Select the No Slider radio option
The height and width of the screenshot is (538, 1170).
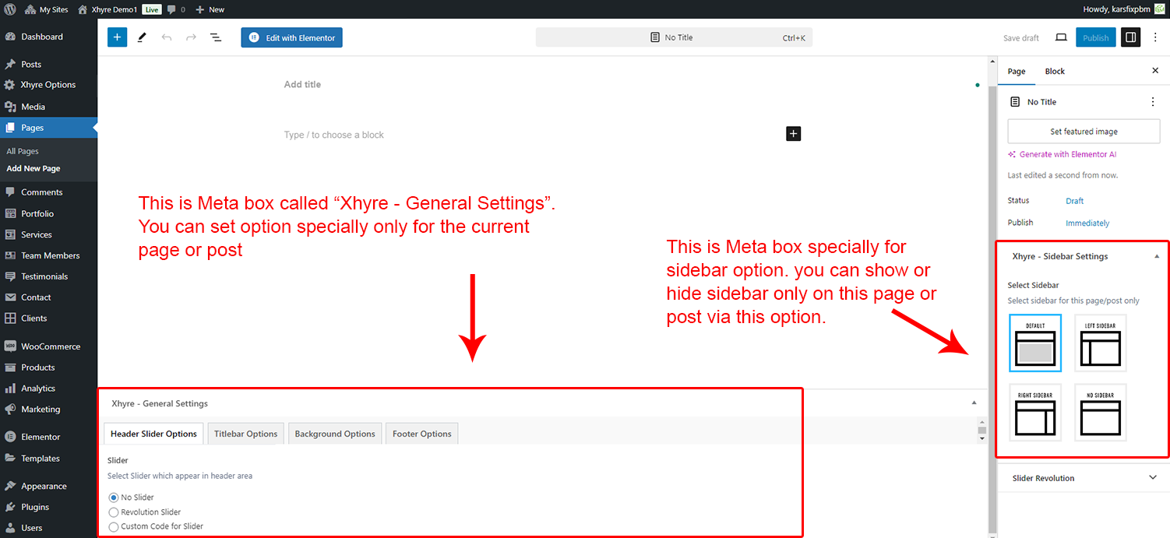pyautogui.click(x=114, y=498)
